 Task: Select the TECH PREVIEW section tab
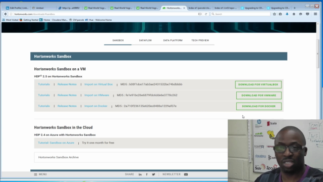[x=200, y=40]
